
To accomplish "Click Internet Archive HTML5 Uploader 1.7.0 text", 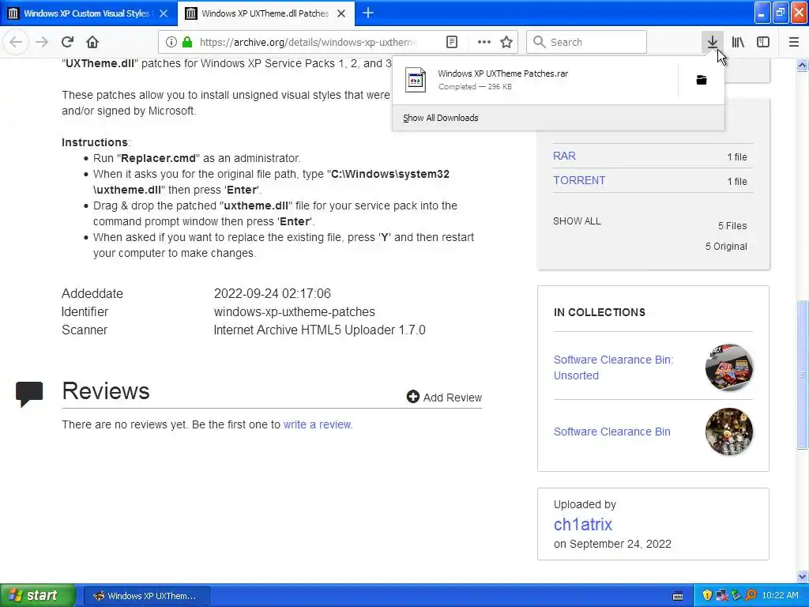I will [319, 330].
